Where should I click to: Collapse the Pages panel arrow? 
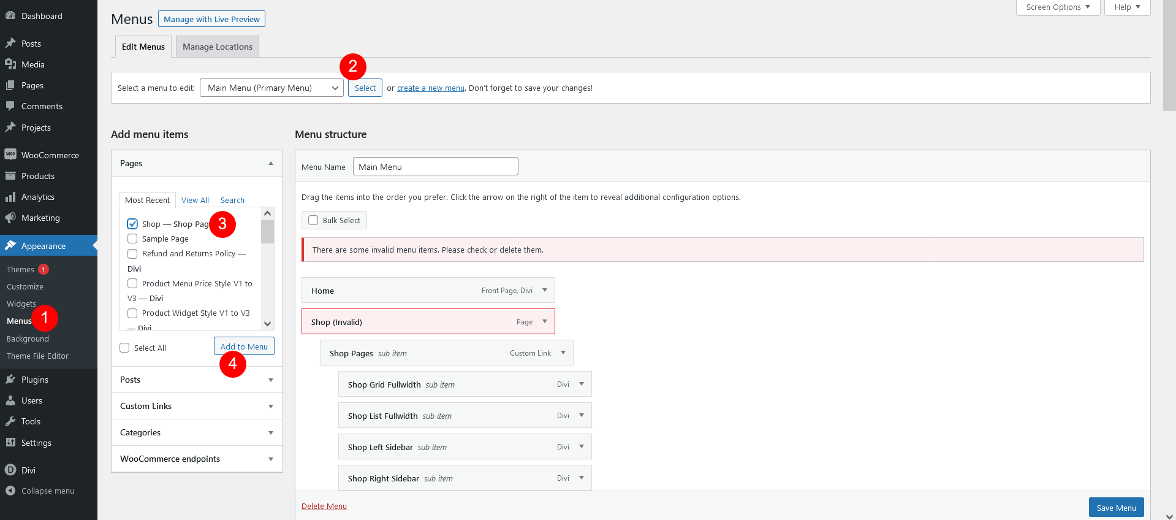(271, 163)
